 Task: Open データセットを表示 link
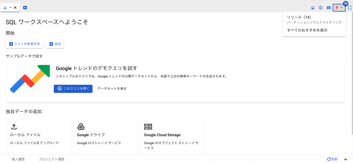112,89
